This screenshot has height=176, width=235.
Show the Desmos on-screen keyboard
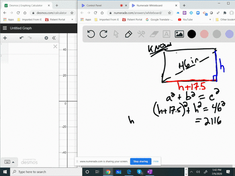coord(7,162)
